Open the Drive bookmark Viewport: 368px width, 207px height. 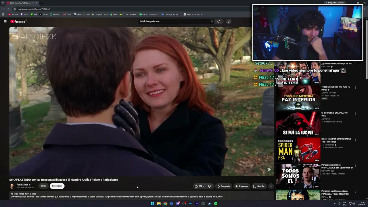pyautogui.click(x=114, y=14)
